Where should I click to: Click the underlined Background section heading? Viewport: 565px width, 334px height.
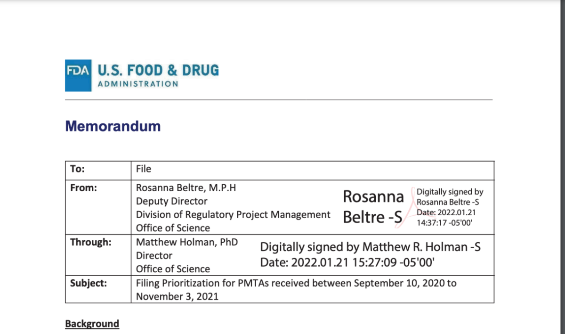pyautogui.click(x=92, y=324)
